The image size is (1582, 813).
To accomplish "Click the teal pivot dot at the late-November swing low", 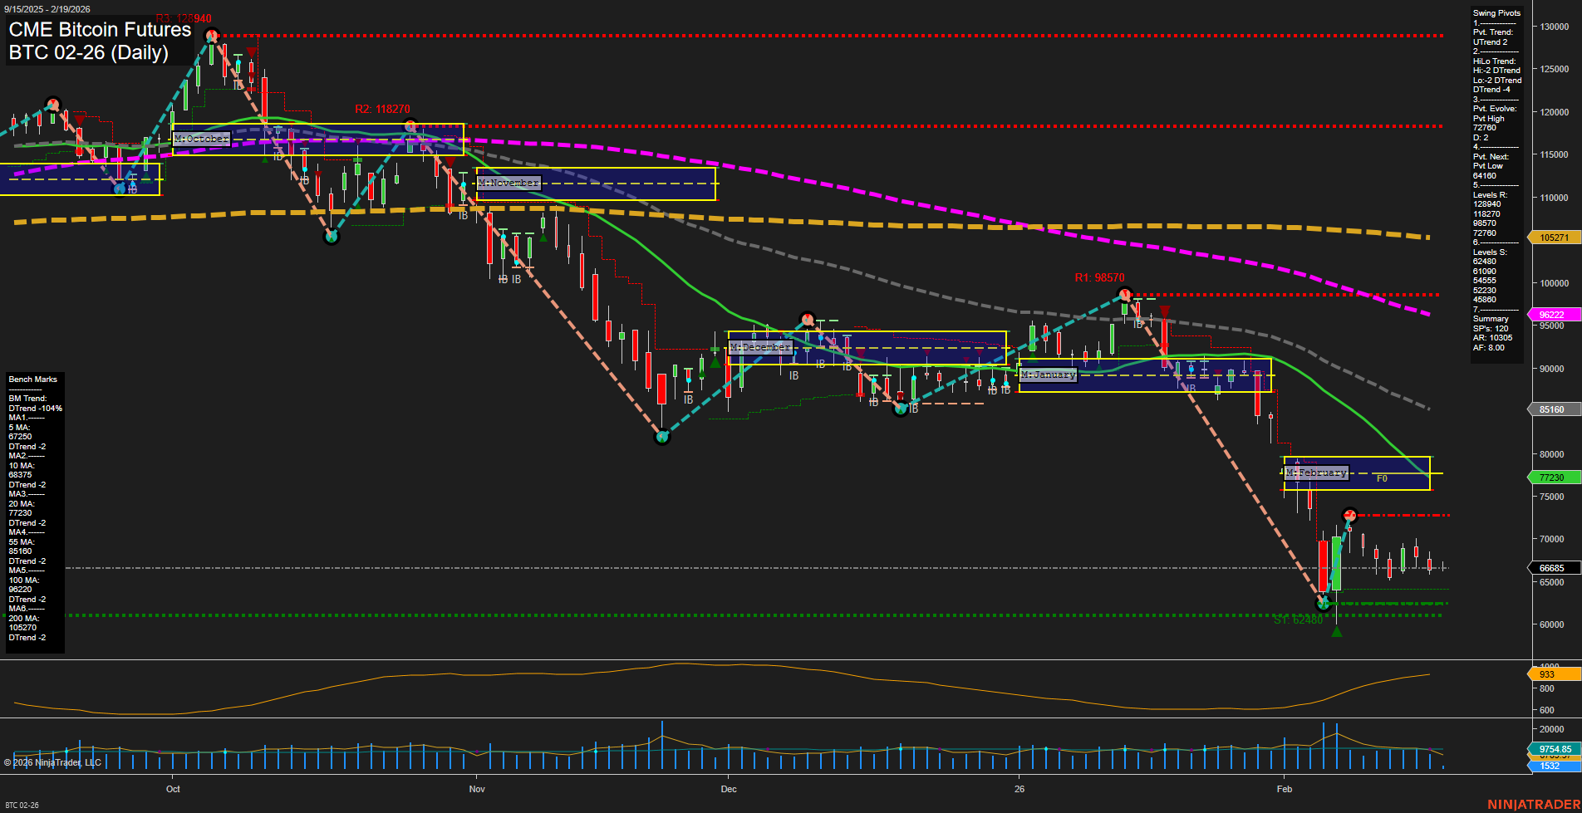I will 662,435.
